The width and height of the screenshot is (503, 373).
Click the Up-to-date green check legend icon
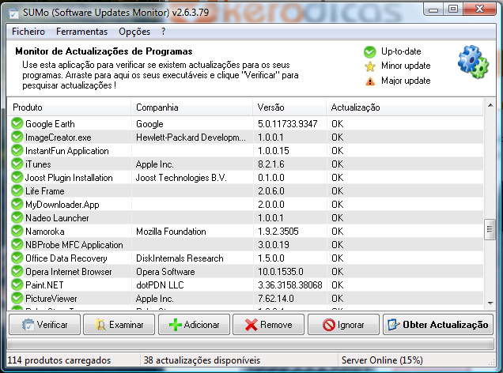(x=370, y=51)
